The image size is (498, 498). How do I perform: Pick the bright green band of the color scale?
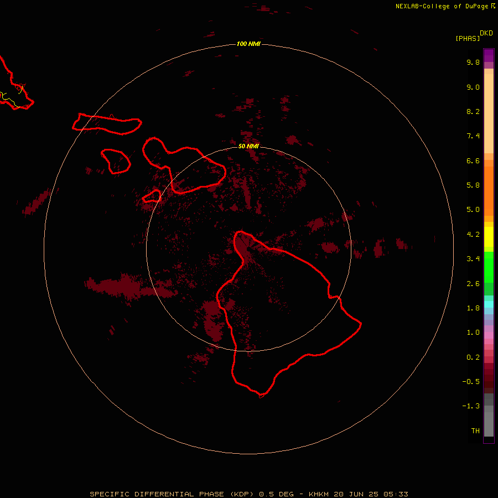pos(489,267)
